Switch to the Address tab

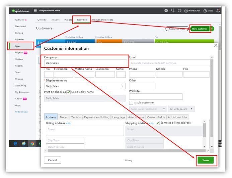51,117
